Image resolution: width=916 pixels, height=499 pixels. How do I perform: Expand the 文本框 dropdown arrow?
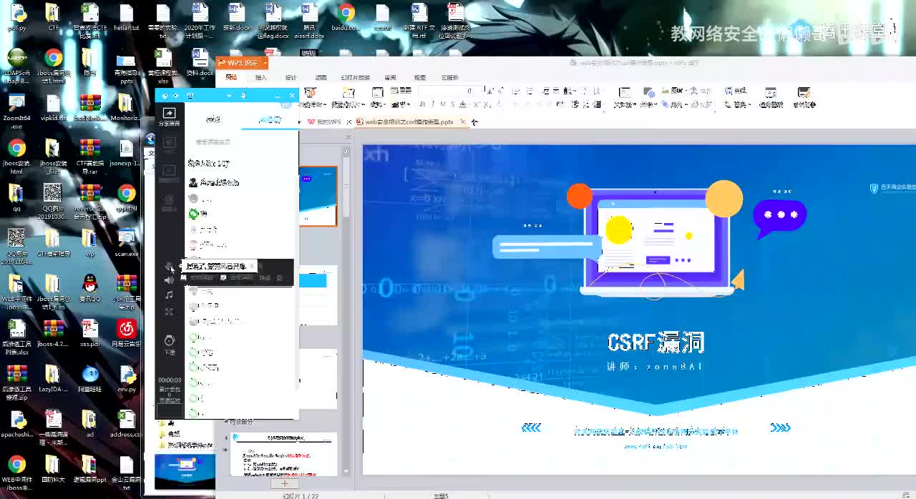click(634, 105)
